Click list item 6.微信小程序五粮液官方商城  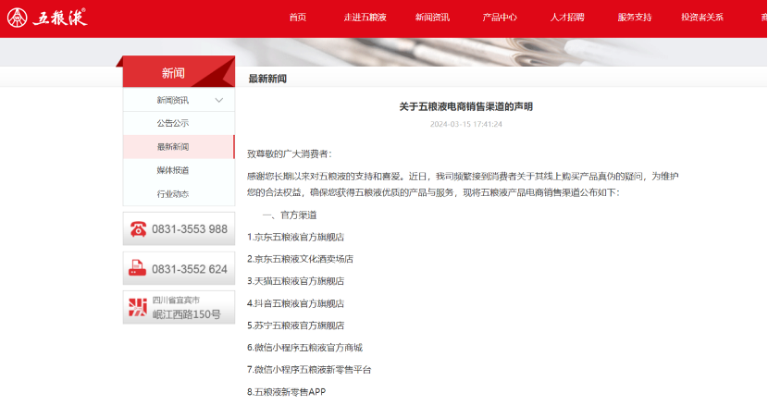coord(304,348)
